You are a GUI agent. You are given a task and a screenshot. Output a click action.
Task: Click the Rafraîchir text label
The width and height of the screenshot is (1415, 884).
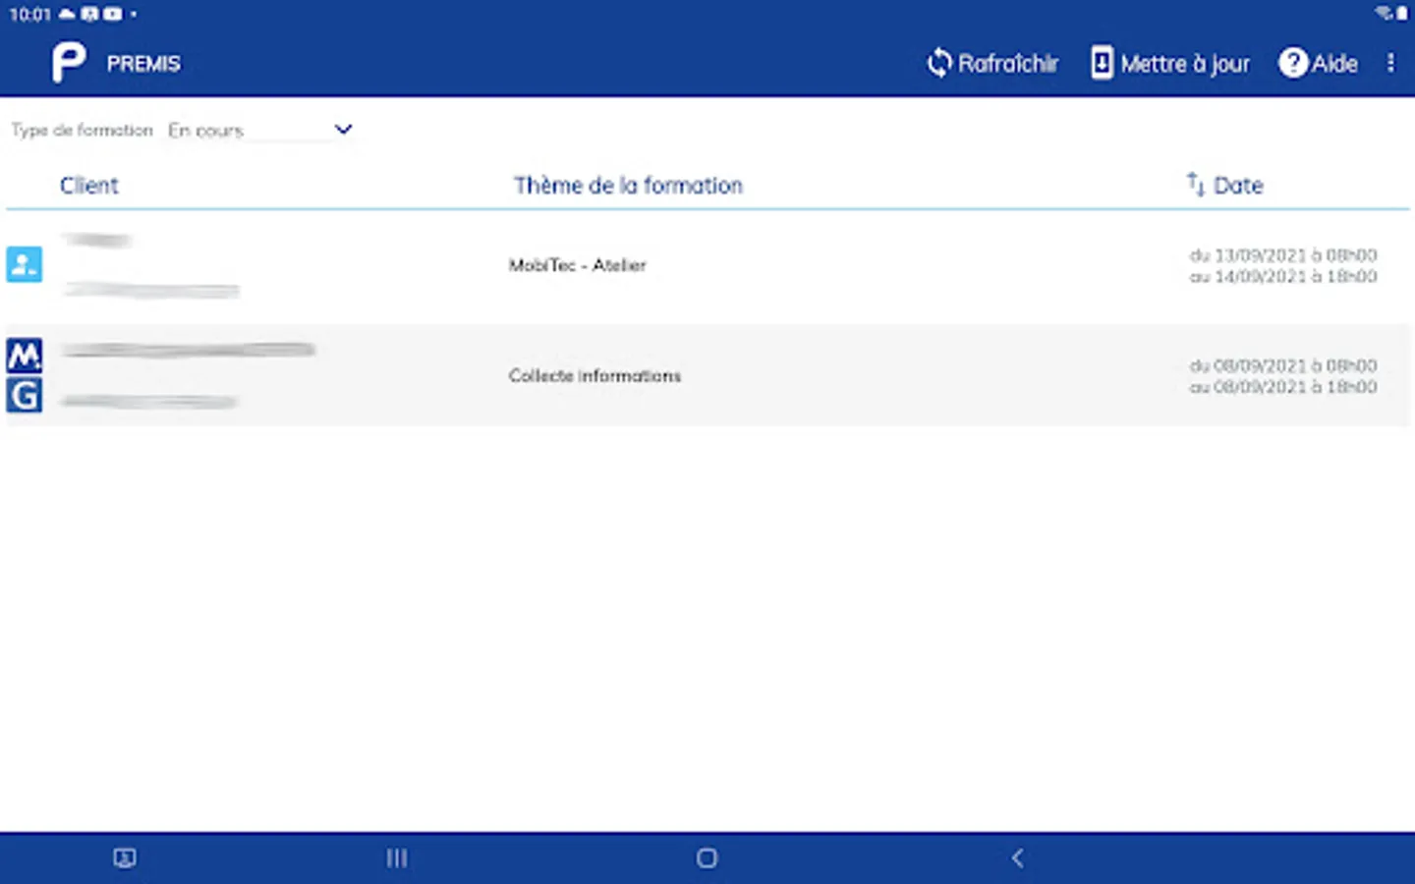1008,64
